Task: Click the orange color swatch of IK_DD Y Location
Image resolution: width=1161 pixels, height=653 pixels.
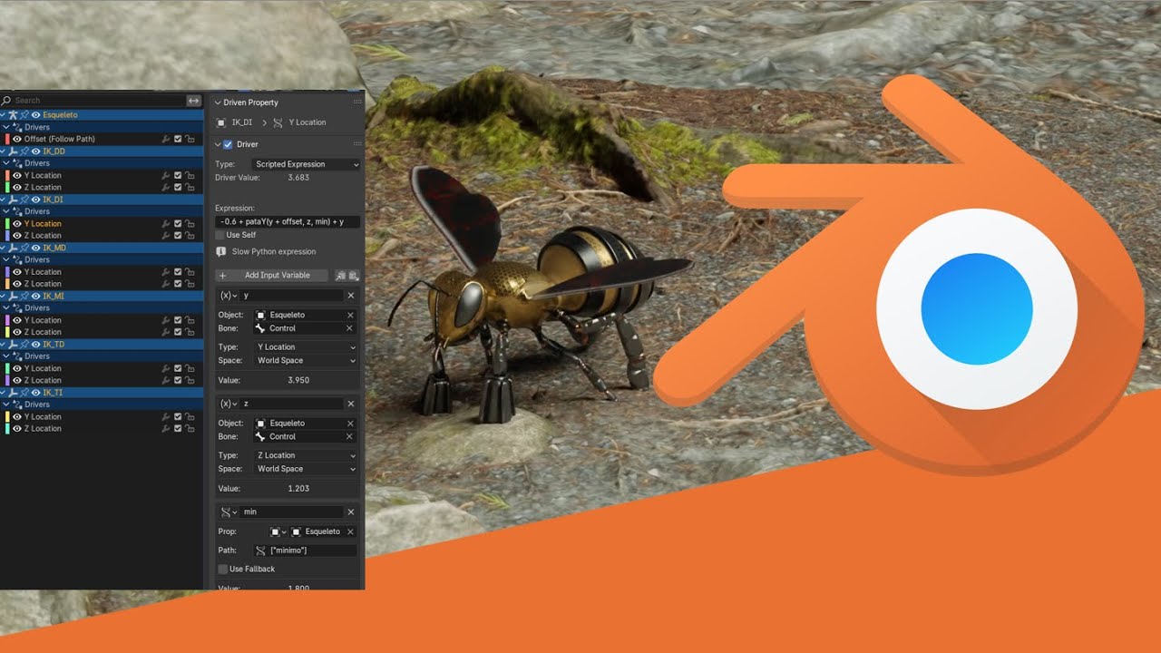Action: coord(7,175)
